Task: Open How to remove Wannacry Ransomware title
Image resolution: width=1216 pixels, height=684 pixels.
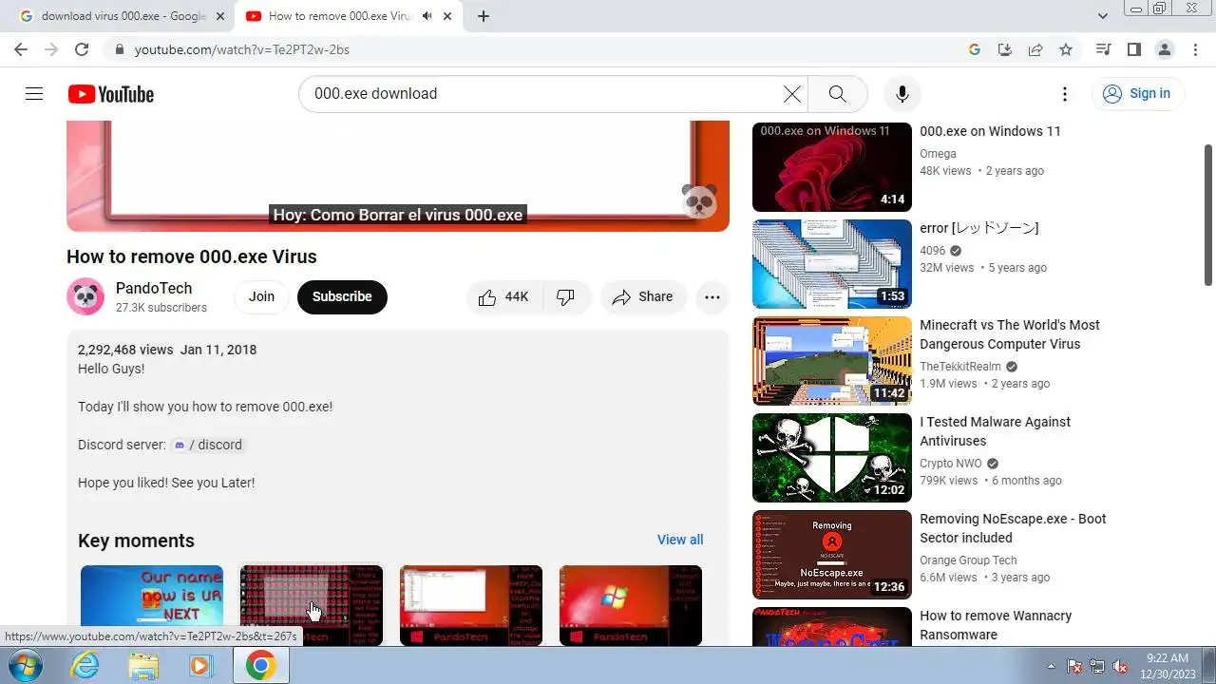Action: [996, 625]
